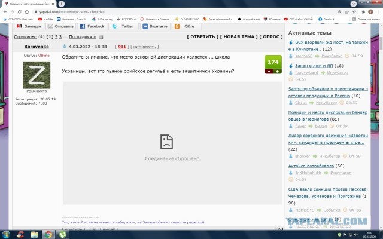Open the Samsung объявила о приостановке topic

[x=328, y=92]
